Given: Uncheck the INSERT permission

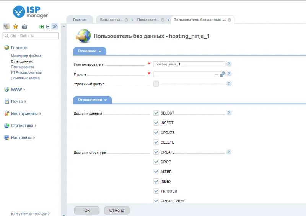Looking at the screenshot, I should (x=156, y=123).
